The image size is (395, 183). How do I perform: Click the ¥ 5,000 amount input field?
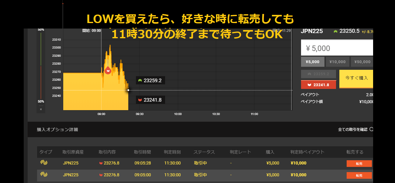point(337,48)
